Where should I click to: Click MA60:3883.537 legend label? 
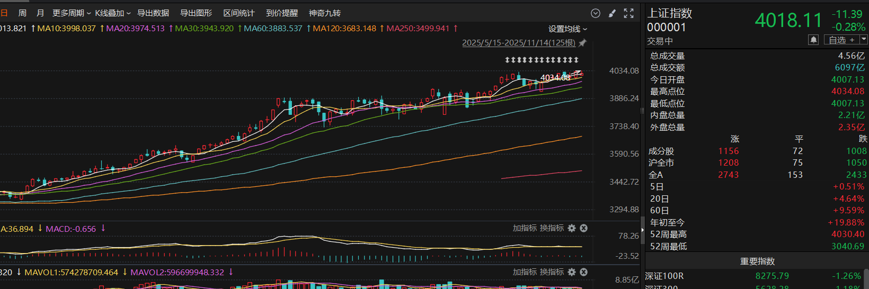click(x=273, y=29)
